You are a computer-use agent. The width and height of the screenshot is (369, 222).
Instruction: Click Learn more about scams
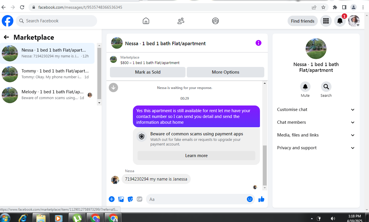[196, 156]
